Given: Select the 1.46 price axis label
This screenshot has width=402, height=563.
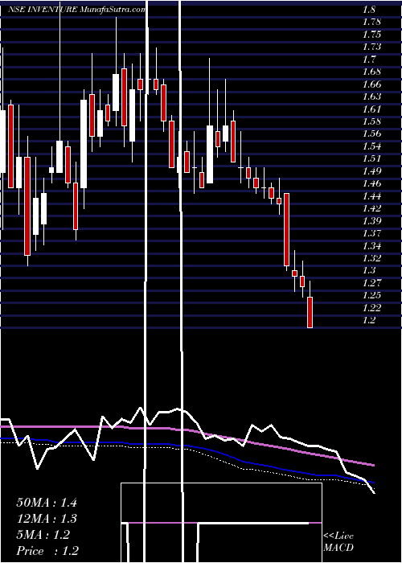Looking at the screenshot, I should point(371,184).
